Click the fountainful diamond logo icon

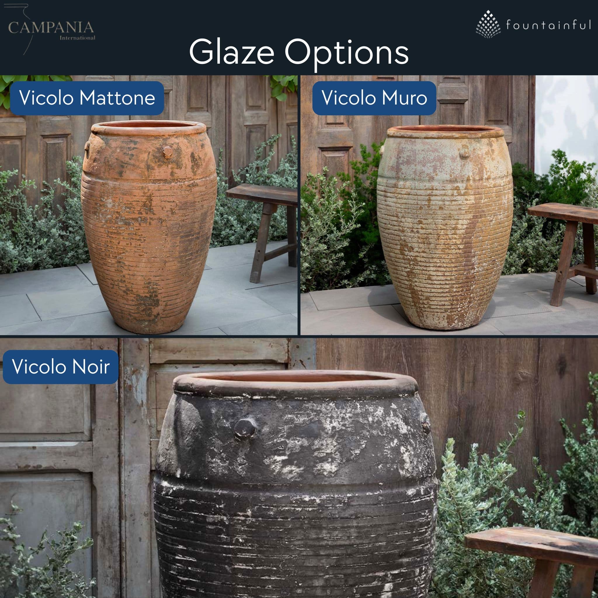pos(488,25)
